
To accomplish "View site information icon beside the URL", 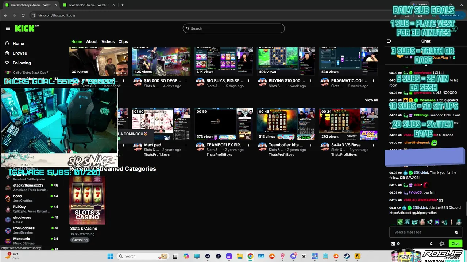I will (x=33, y=15).
